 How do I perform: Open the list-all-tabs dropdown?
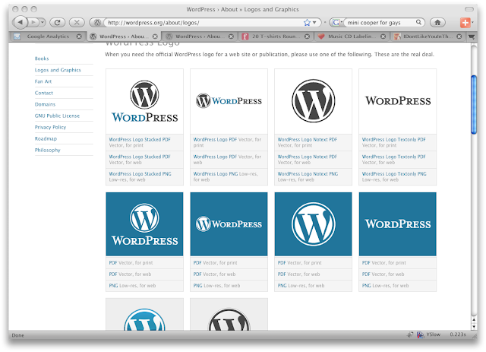pyautogui.click(x=472, y=36)
